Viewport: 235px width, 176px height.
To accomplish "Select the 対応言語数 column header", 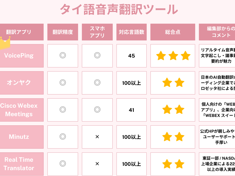I will coord(131,32).
